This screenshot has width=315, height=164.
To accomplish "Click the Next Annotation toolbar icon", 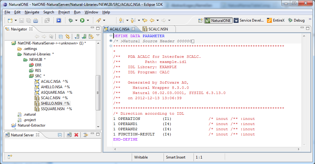I will (x=121, y=20).
